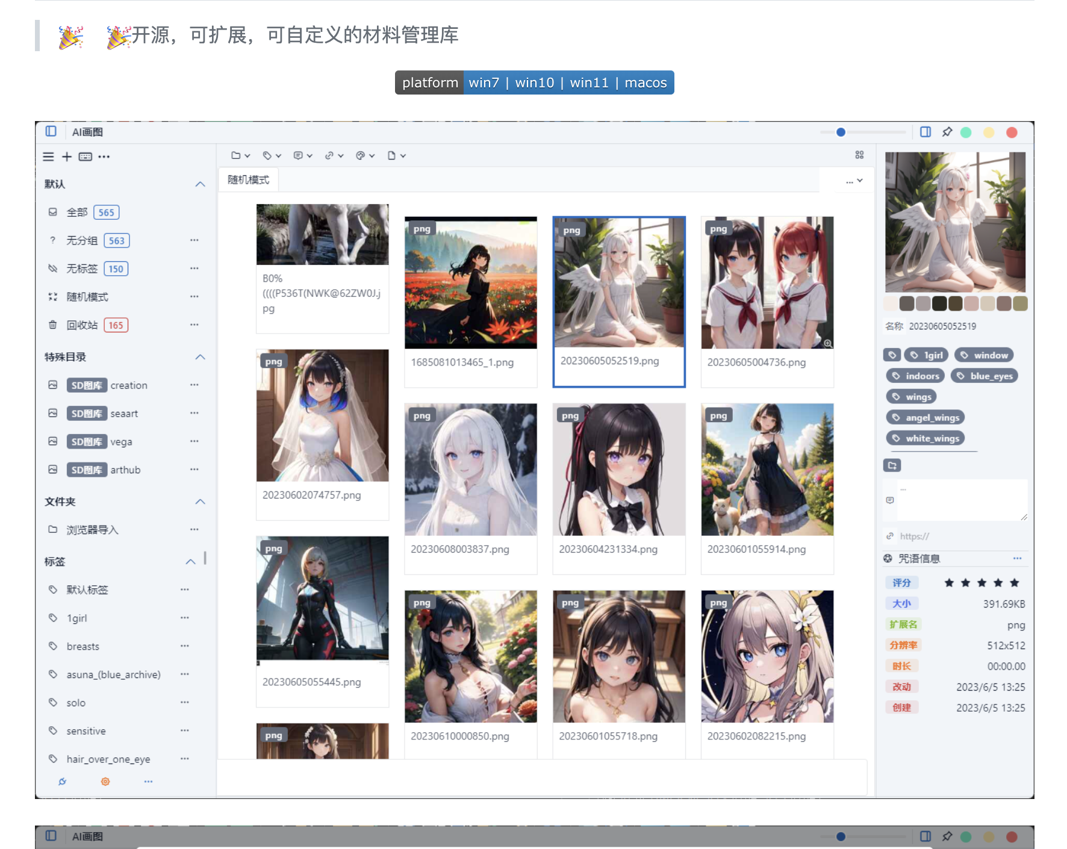Toggle the left sidebar panel icon
Image resolution: width=1067 pixels, height=849 pixels.
point(51,131)
